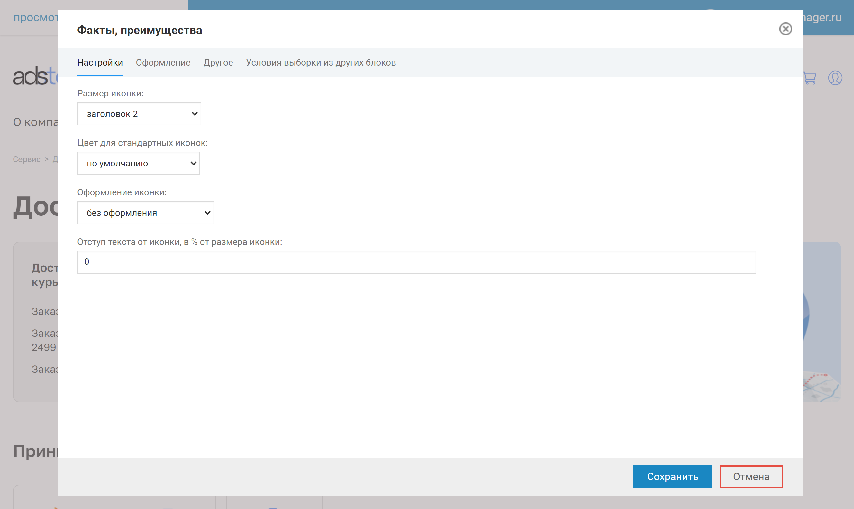Close the Факты, преимущества dialog with X icon
The height and width of the screenshot is (509, 854).
[786, 29]
